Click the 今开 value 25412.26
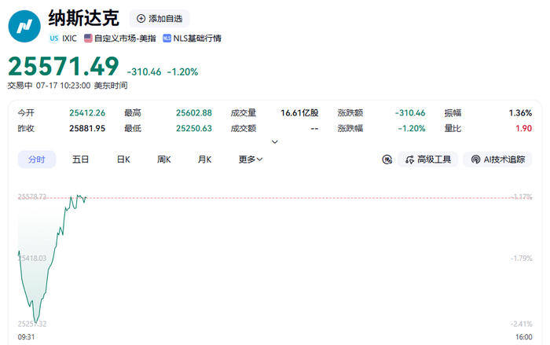The height and width of the screenshot is (345, 550). 87,113
